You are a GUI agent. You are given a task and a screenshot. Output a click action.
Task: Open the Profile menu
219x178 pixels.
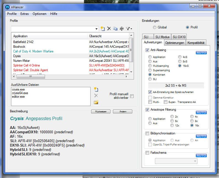click(x=12, y=14)
